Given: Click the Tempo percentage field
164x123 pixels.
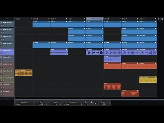Looking at the screenshot, I should [104, 104].
